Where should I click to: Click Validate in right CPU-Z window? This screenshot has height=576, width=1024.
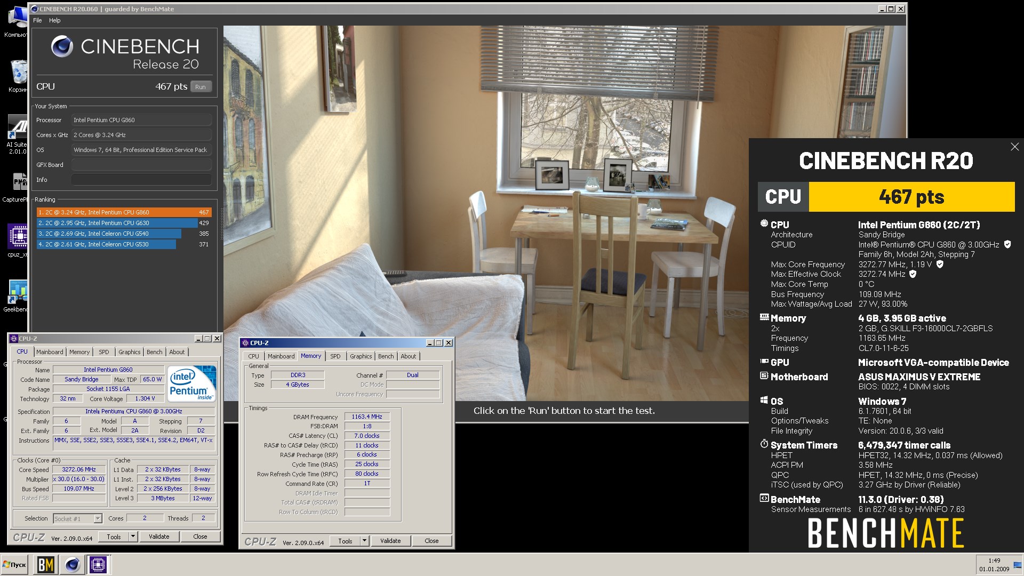click(390, 541)
